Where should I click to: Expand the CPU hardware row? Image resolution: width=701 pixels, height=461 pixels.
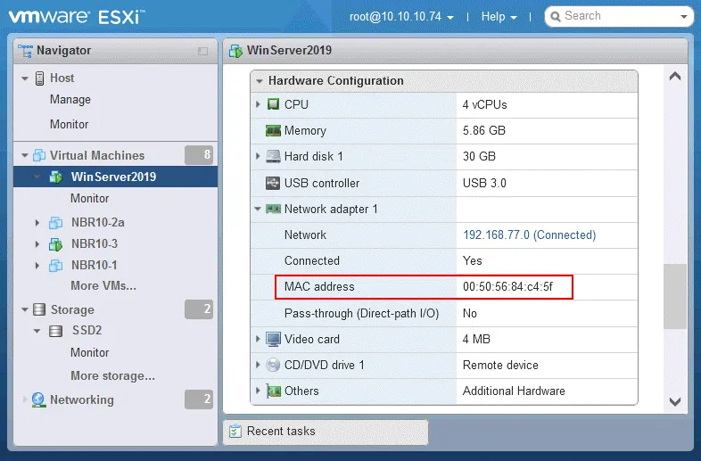[x=259, y=105]
